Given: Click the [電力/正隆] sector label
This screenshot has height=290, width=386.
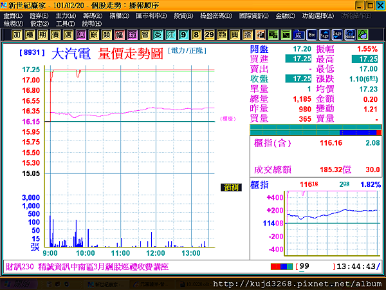Looking at the screenshot, I should tap(187, 50).
